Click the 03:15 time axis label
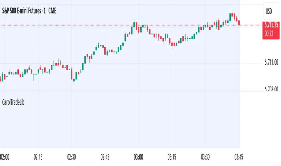 point(172,157)
